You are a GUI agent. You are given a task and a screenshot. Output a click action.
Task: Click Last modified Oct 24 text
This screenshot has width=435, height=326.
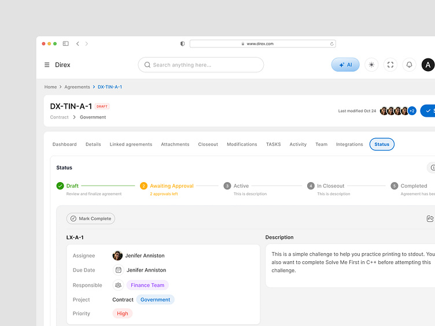point(357,111)
